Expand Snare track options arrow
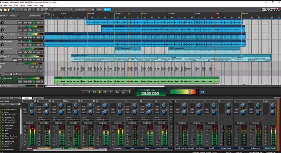This screenshot has width=281, height=153. coord(42,30)
